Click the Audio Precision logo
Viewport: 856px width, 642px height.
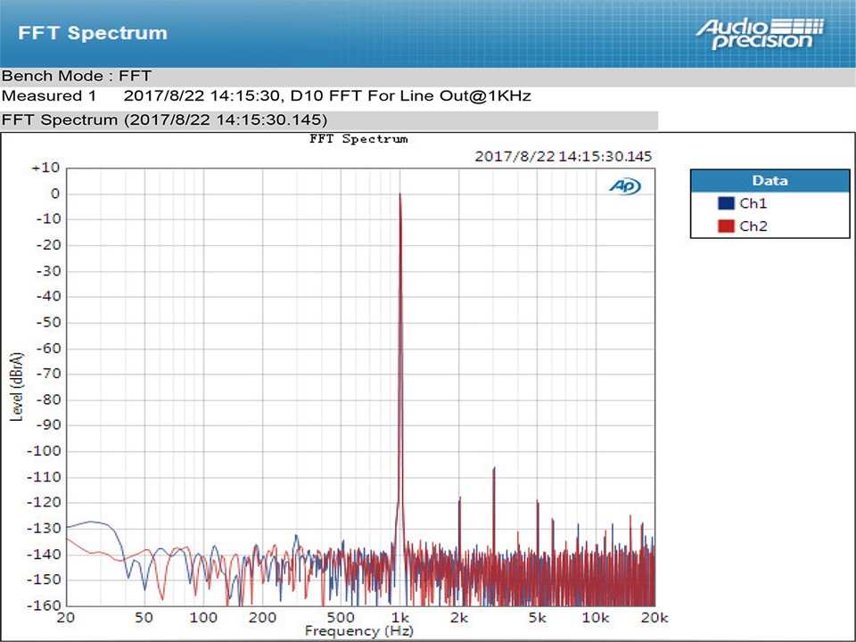pyautogui.click(x=756, y=33)
